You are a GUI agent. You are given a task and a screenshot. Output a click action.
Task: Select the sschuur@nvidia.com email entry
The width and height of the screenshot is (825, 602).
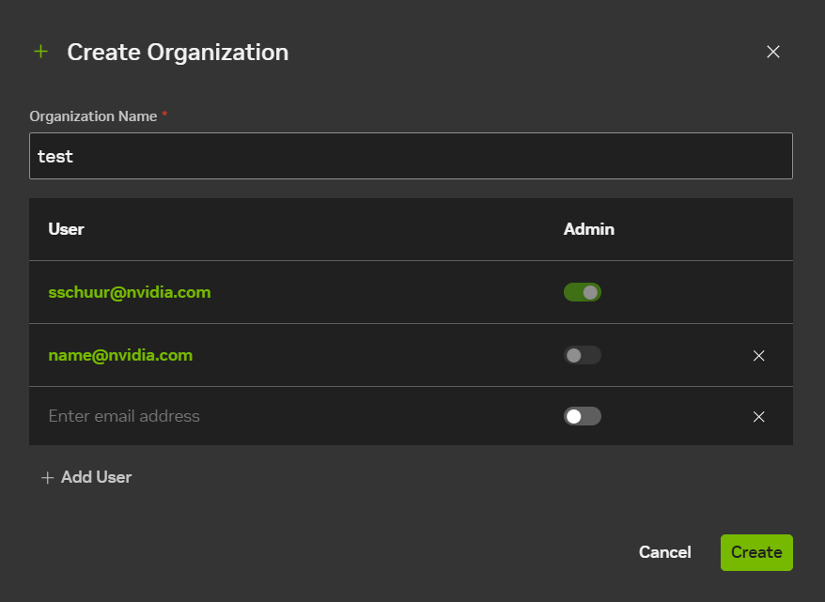(x=130, y=292)
